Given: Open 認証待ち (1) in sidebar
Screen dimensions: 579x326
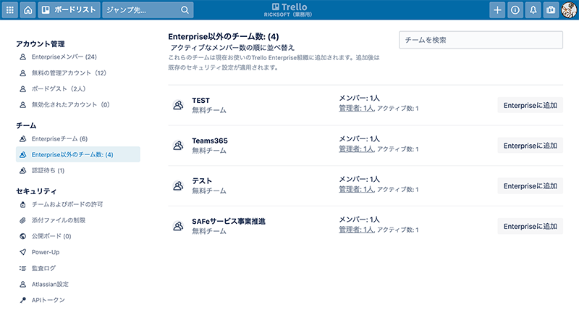Looking at the screenshot, I should coord(48,170).
